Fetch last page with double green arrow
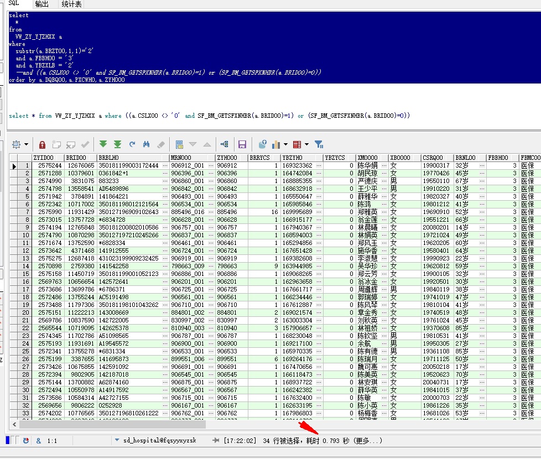This screenshot has width=541, height=459. (x=117, y=144)
